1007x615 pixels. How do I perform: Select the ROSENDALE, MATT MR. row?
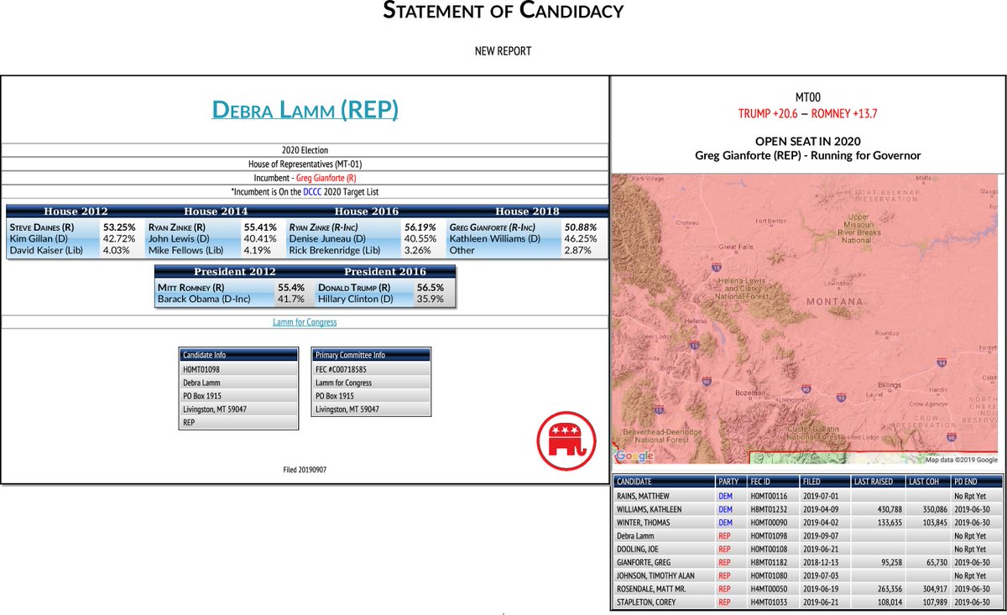click(x=808, y=589)
